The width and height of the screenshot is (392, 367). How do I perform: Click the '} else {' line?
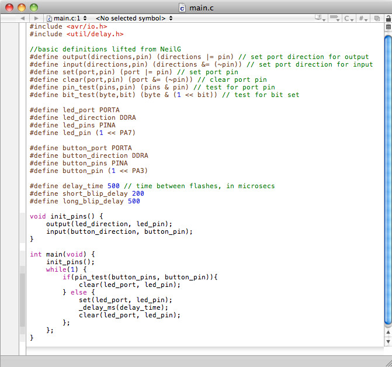pos(79,292)
